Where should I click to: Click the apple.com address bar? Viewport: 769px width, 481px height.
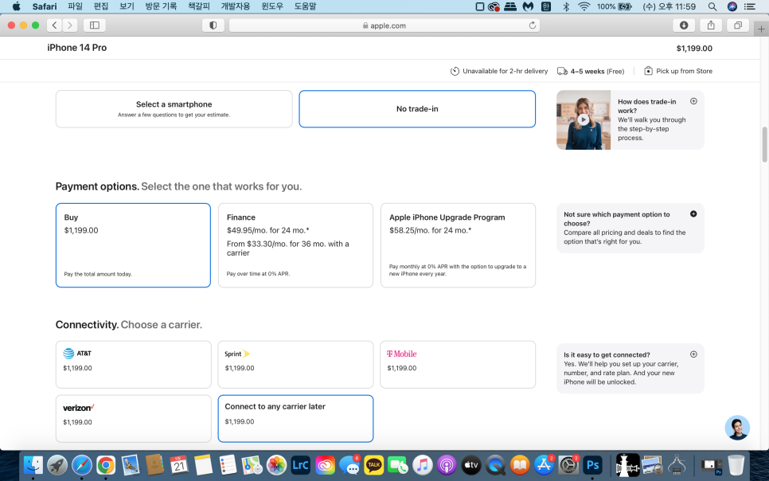(384, 25)
